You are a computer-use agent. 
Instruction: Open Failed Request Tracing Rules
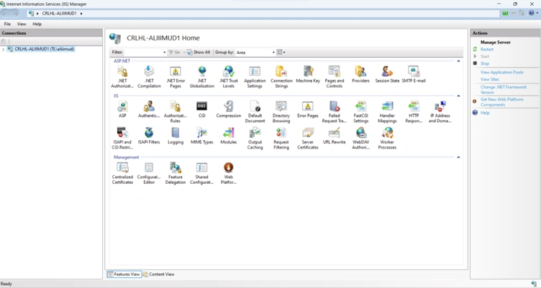point(335,111)
